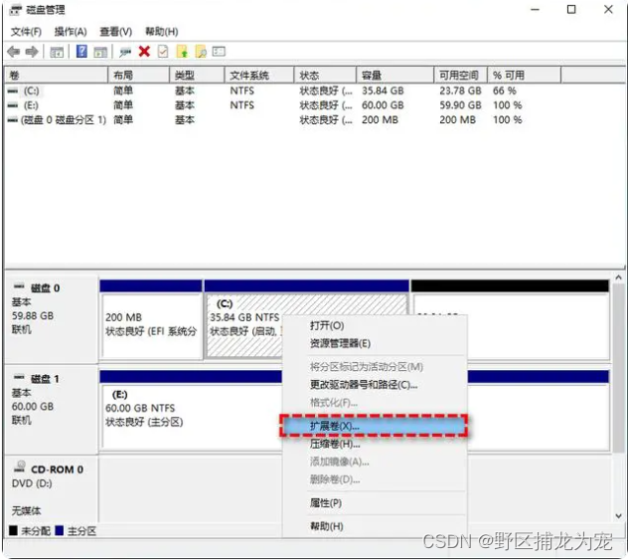
Task: Choose 帮助(H) in context menu
Action: [x=375, y=526]
